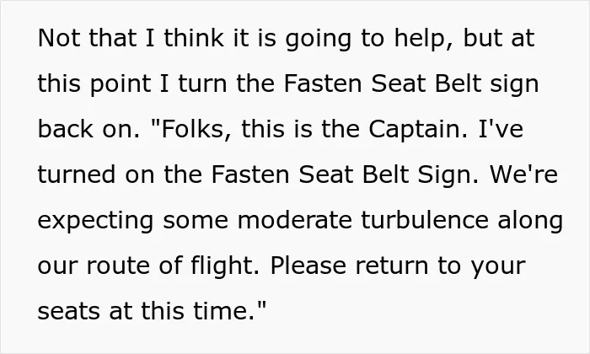Click the word "I've" ending third line

click(501, 129)
